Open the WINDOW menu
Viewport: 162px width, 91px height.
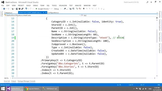pyautogui.click(x=87, y=6)
